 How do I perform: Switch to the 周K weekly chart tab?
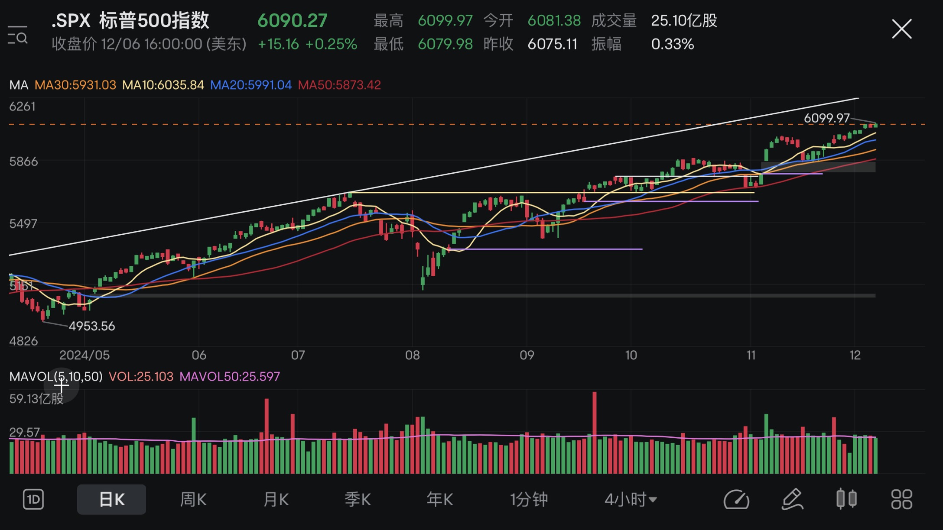(193, 499)
